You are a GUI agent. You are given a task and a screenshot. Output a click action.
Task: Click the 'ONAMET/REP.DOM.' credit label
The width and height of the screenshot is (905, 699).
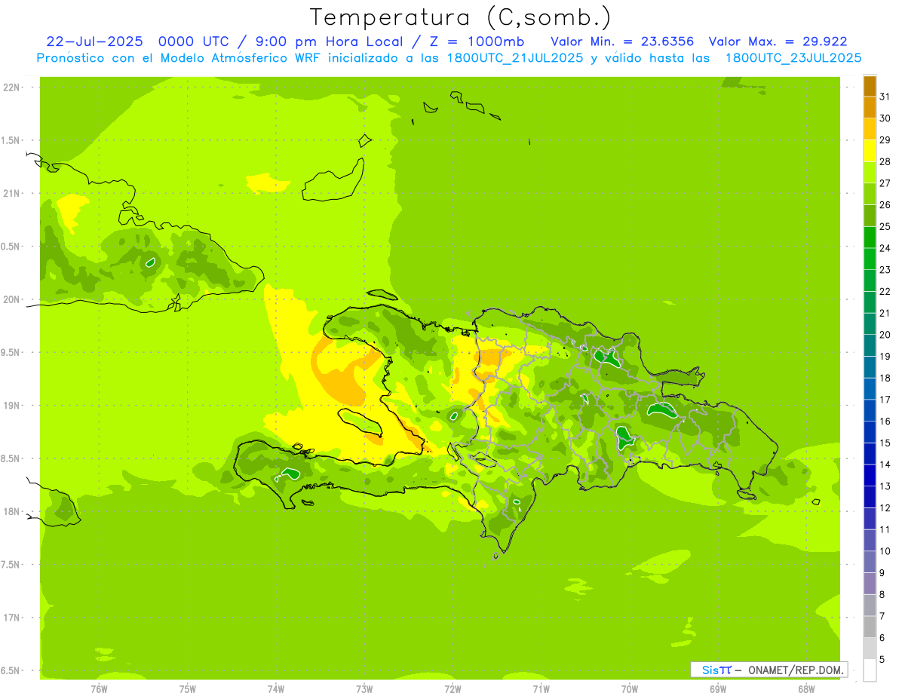(x=796, y=670)
